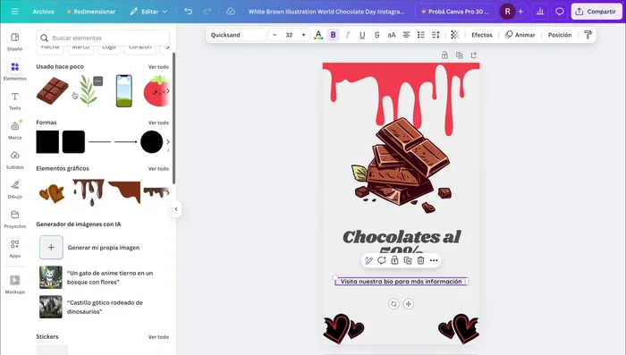Open the Diseño side panel
This screenshot has width=626, height=355.
click(15, 41)
